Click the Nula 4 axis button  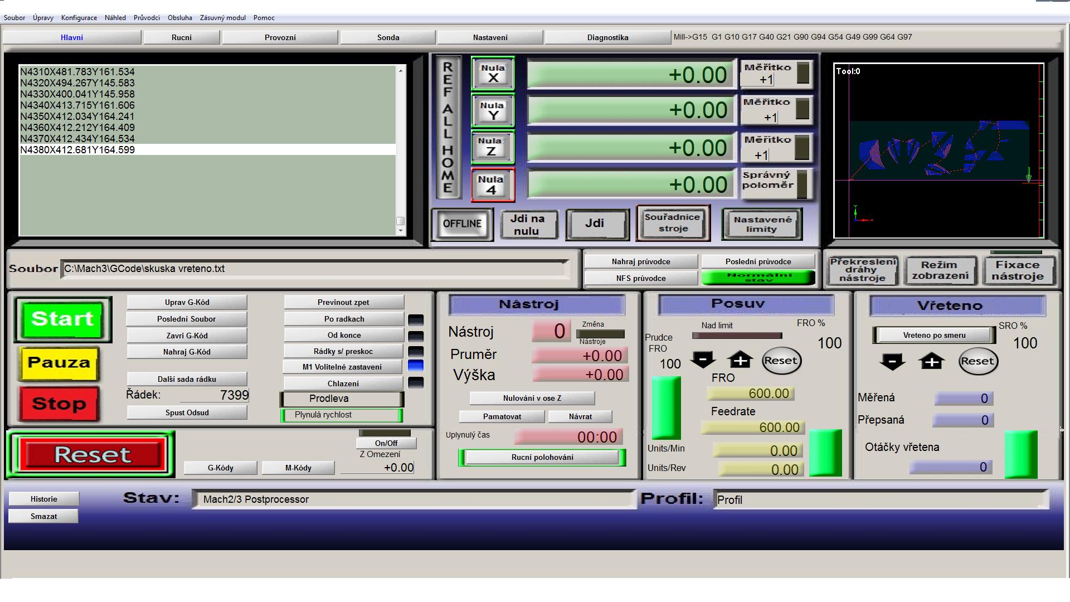(493, 185)
